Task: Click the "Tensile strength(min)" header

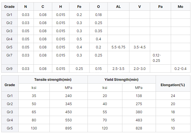Action: [x=53, y=80]
